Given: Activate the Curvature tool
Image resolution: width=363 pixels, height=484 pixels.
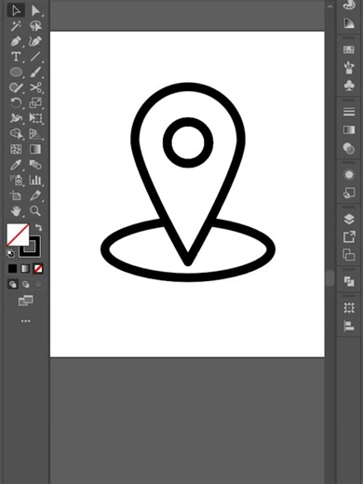Looking at the screenshot, I should pos(35,41).
